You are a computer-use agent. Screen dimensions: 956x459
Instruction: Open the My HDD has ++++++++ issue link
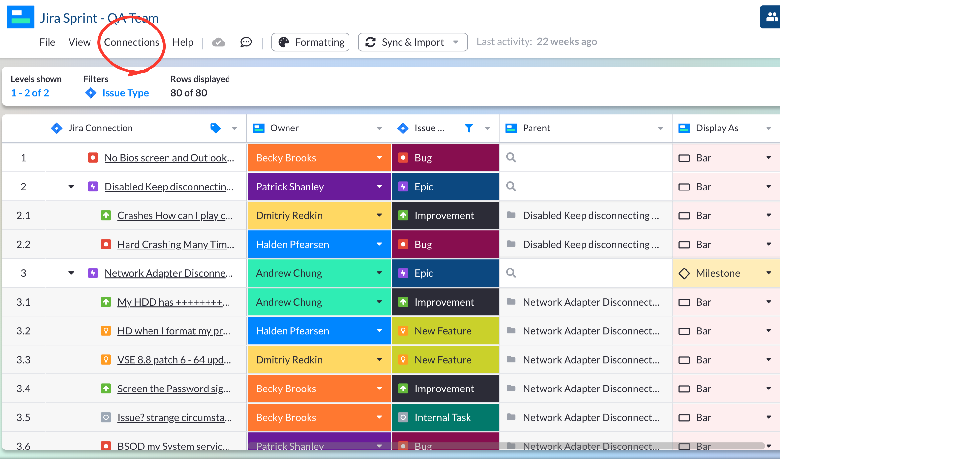click(x=174, y=302)
